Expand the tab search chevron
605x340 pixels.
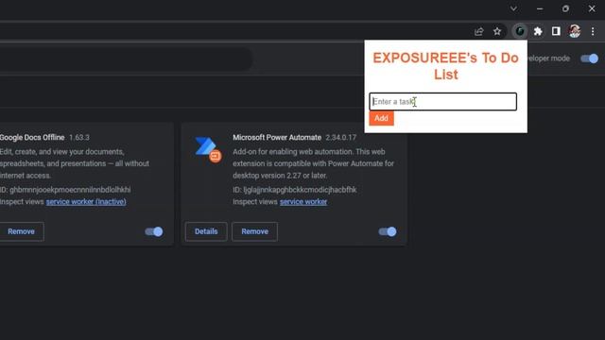513,8
